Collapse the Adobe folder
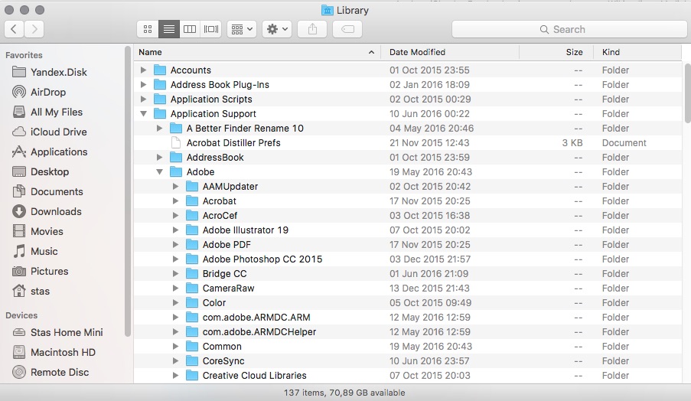 click(x=159, y=172)
